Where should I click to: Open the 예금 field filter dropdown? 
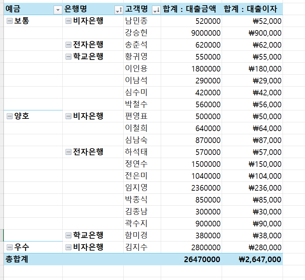[58, 10]
